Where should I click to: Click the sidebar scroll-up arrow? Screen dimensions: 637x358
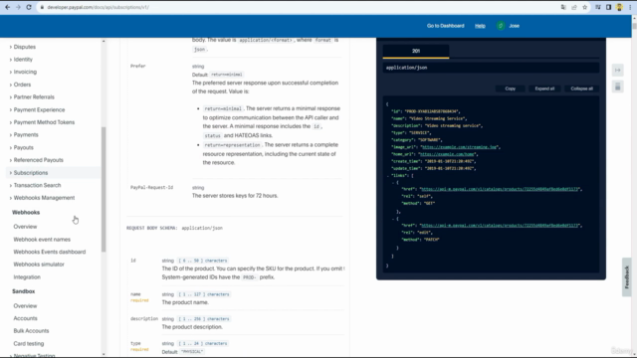[104, 42]
